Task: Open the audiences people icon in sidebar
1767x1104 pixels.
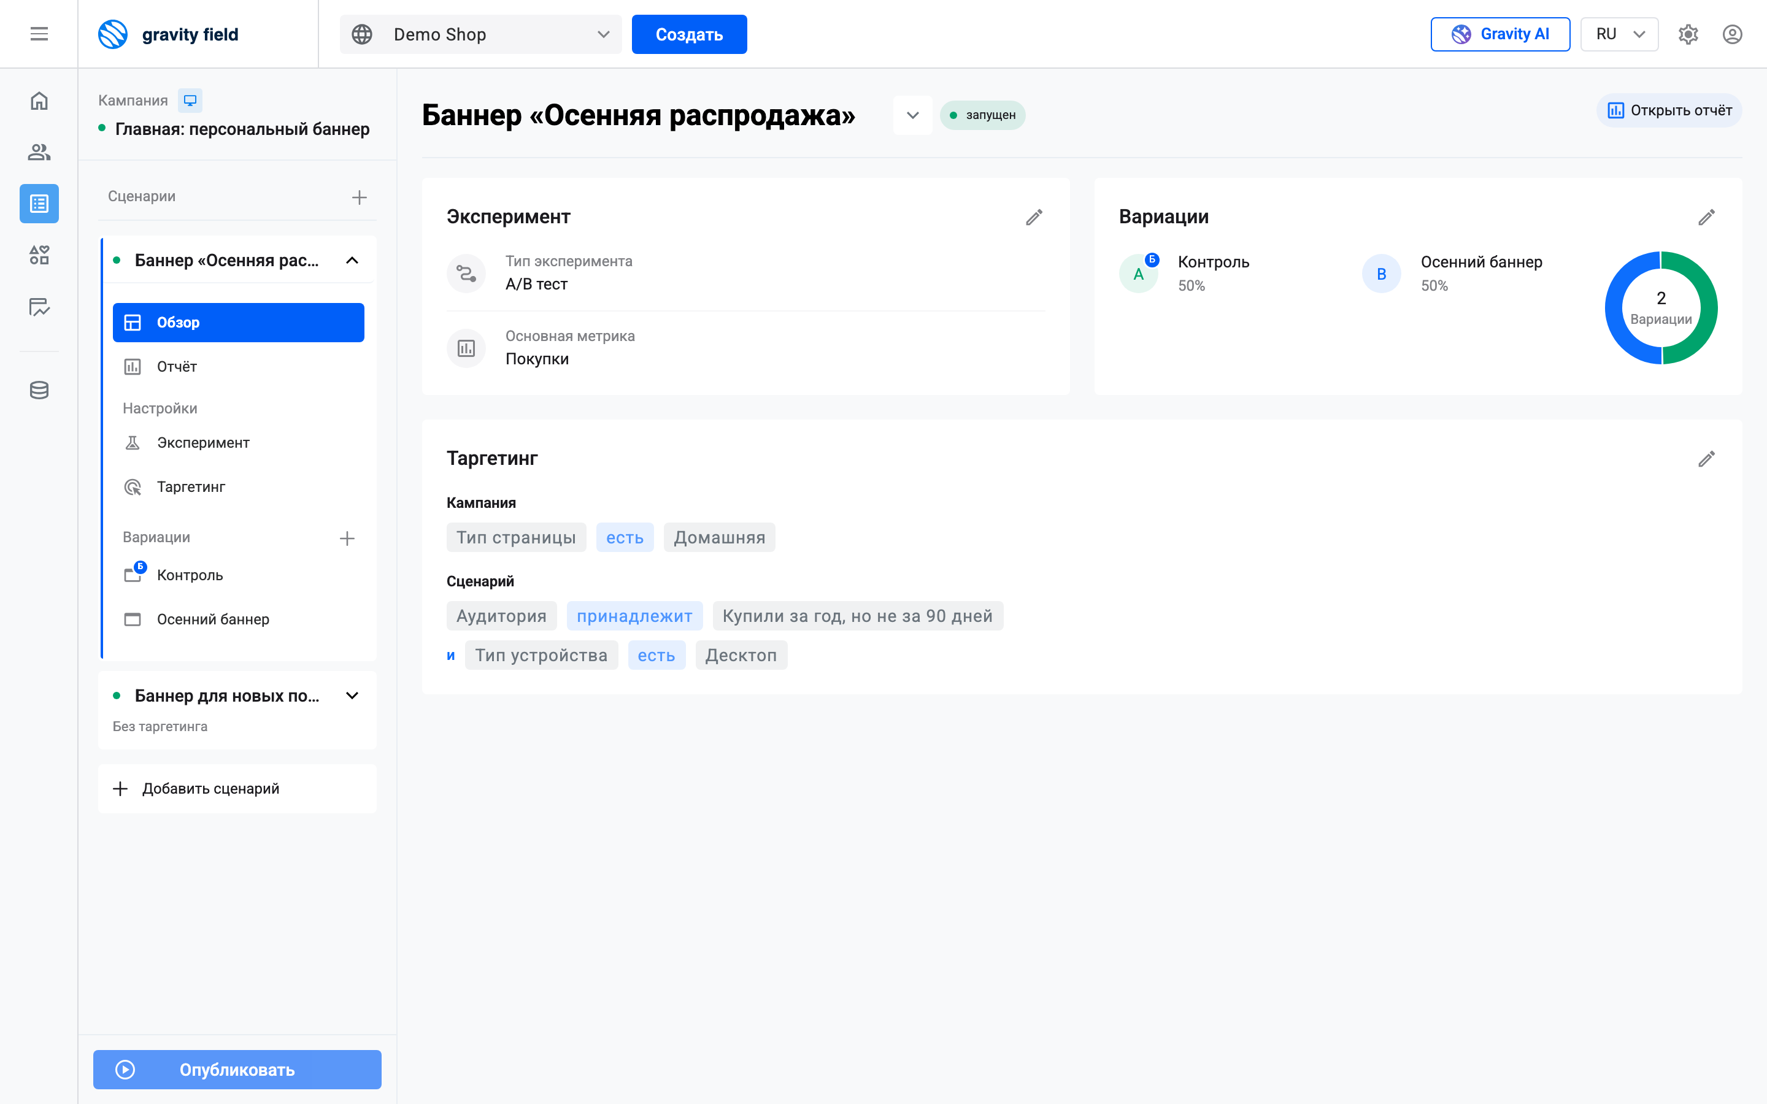Action: click(39, 152)
